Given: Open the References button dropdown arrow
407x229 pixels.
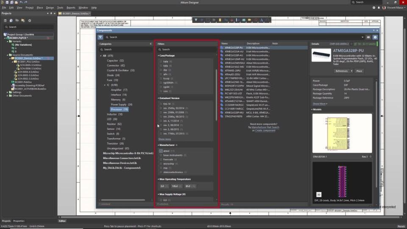Looking at the screenshot, I should pos(352,71).
